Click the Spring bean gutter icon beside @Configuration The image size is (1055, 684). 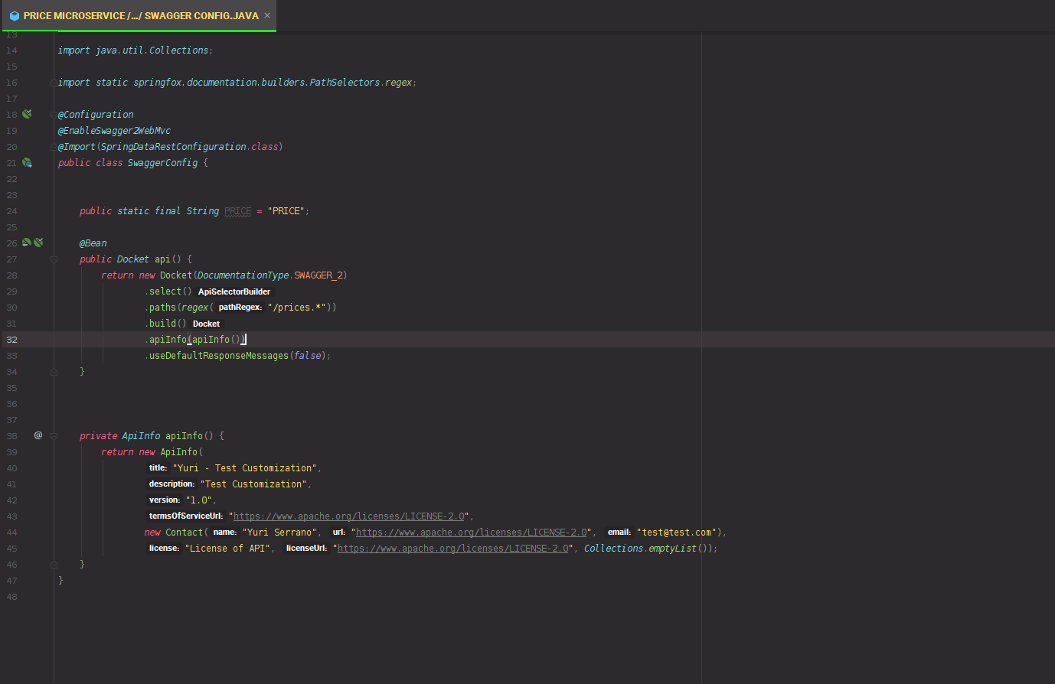[27, 113]
